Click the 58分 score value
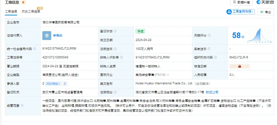 coord(238,35)
